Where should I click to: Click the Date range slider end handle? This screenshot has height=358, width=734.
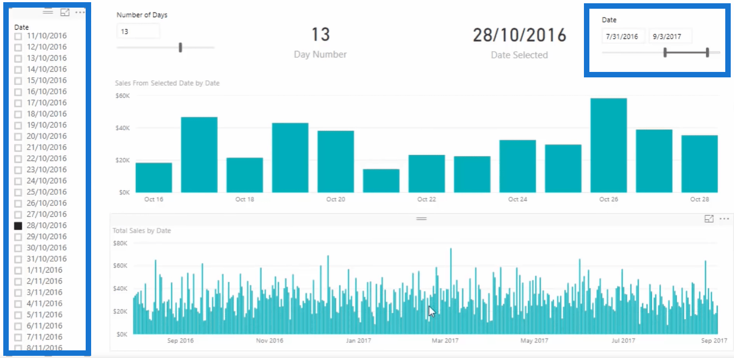(x=707, y=52)
